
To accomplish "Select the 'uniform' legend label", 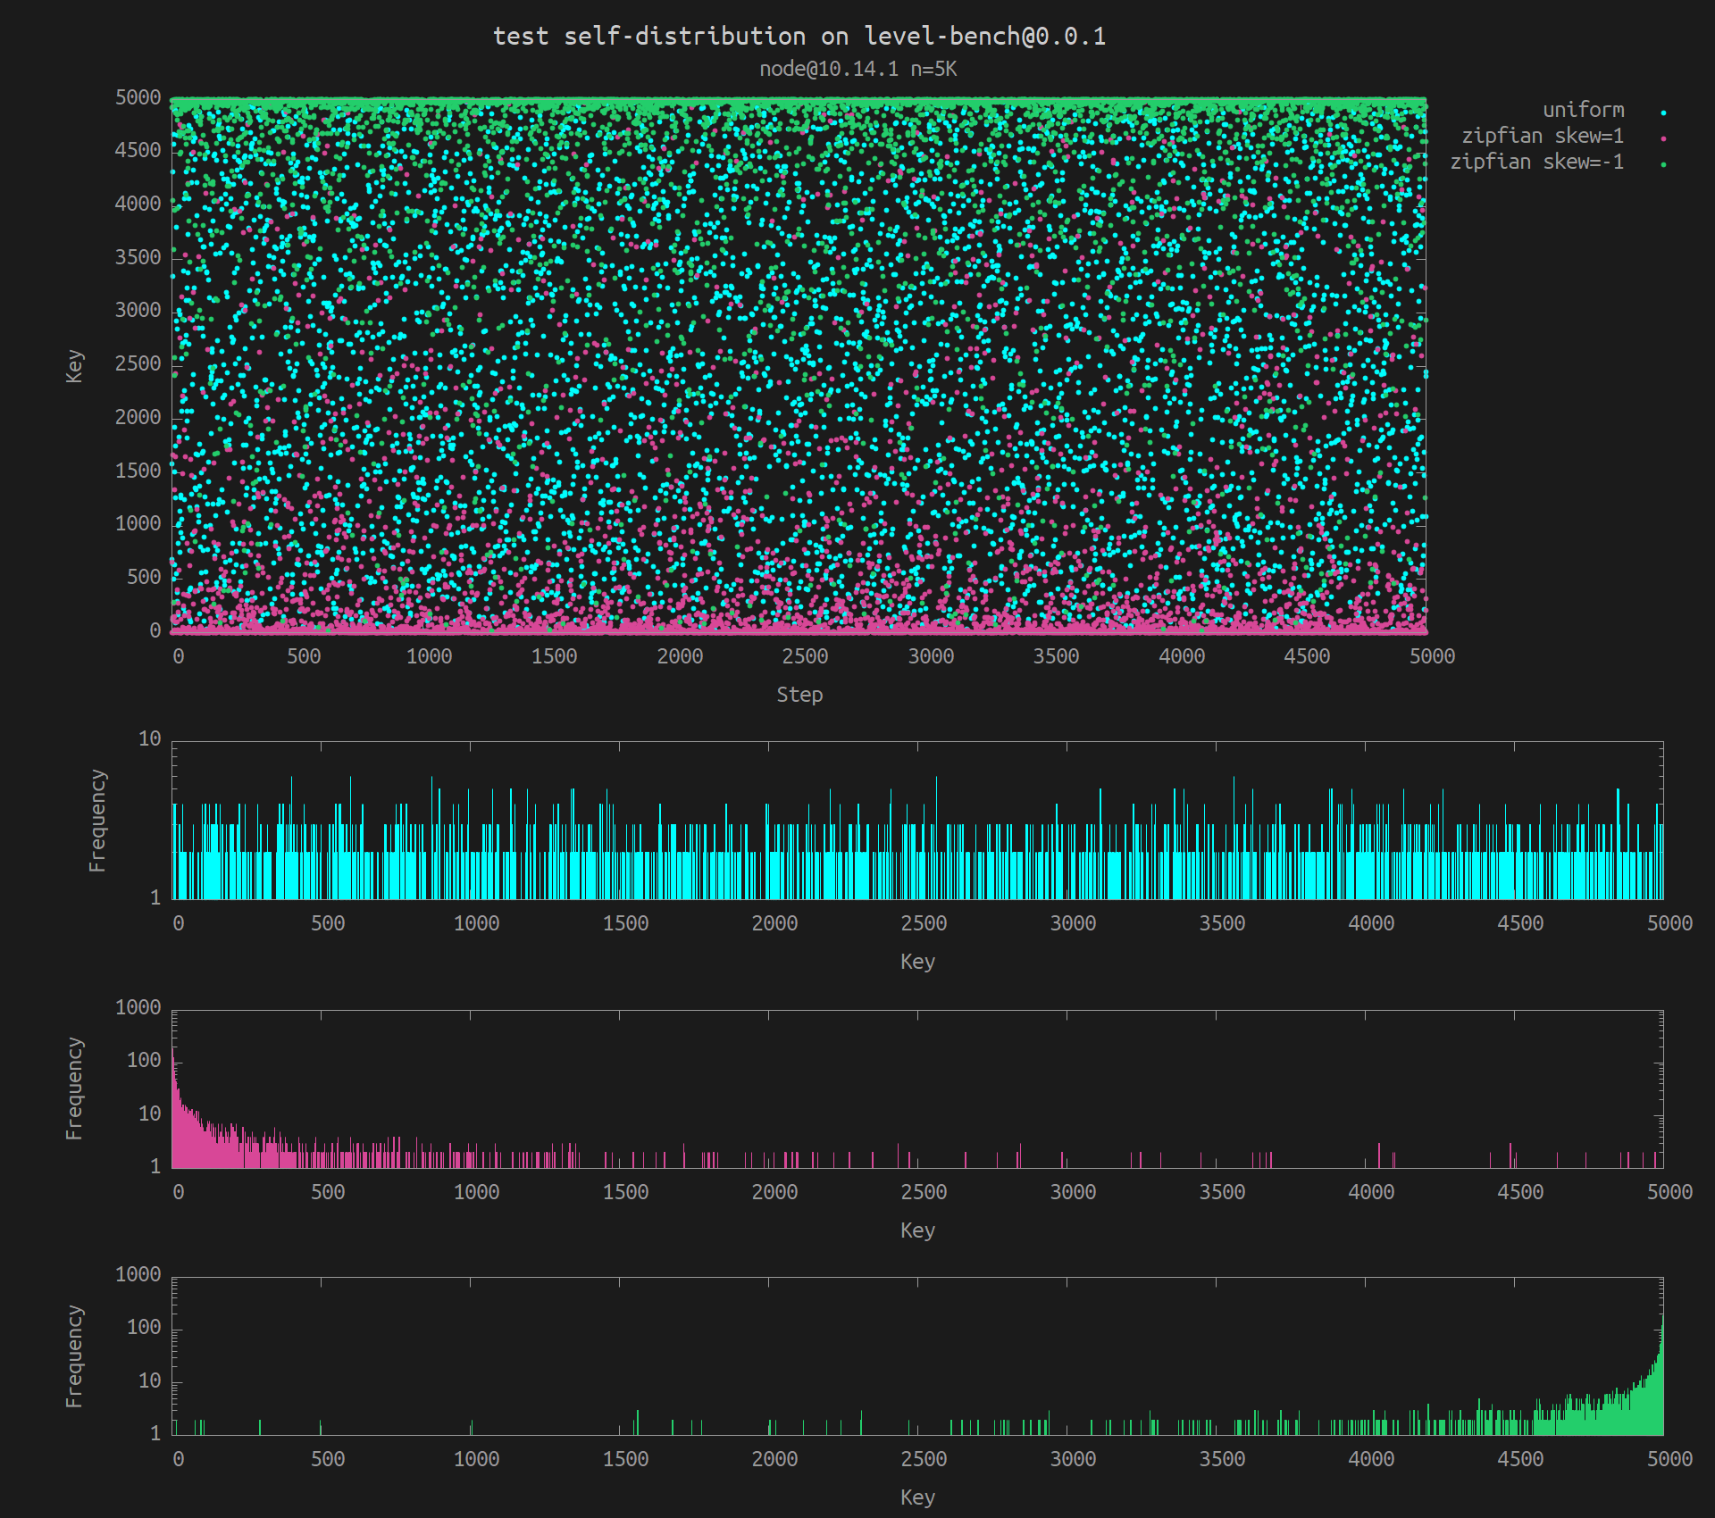I will tap(1583, 110).
